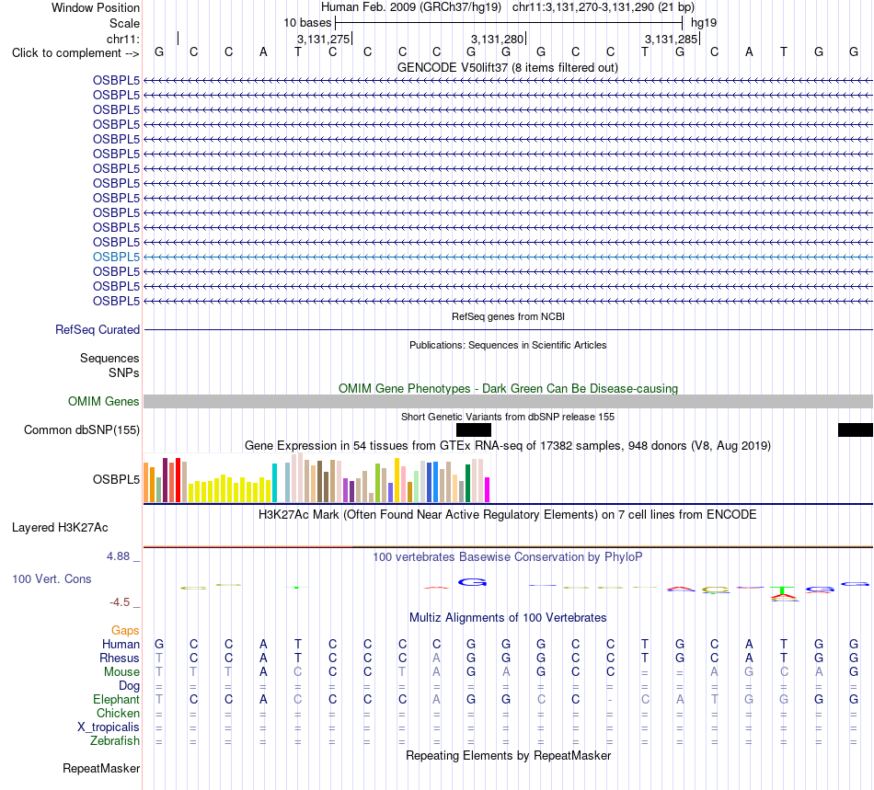Click the OSBPL5 label beside GTEx bar chart
The height and width of the screenshot is (790, 874).
pos(116,479)
